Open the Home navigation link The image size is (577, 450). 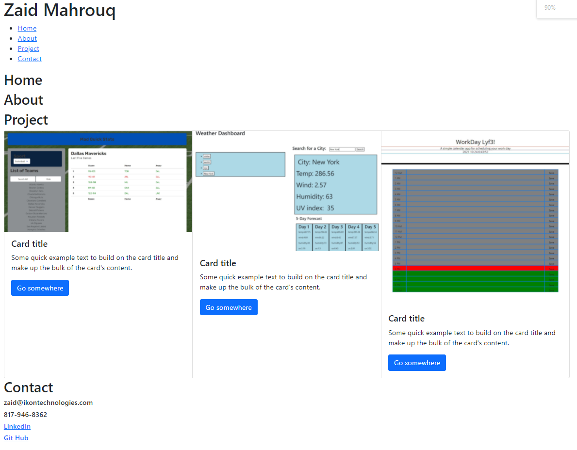coord(27,28)
